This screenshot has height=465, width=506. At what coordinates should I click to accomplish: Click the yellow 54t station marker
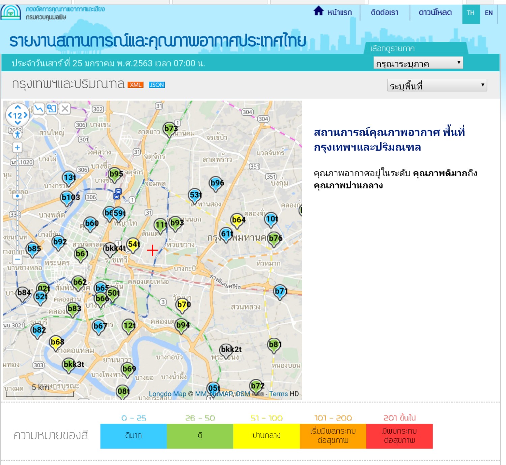pyautogui.click(x=133, y=245)
